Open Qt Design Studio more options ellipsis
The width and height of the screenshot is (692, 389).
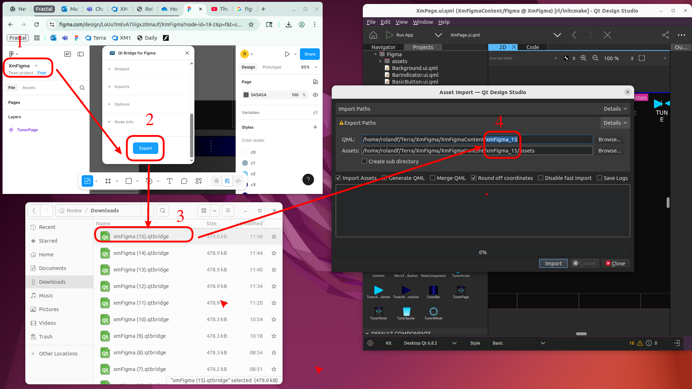click(x=682, y=35)
